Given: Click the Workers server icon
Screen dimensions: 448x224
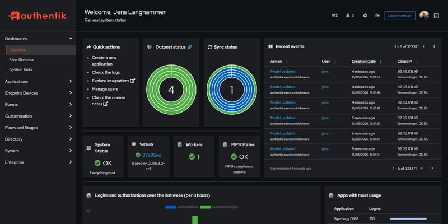Looking at the screenshot, I should [x=179, y=144].
